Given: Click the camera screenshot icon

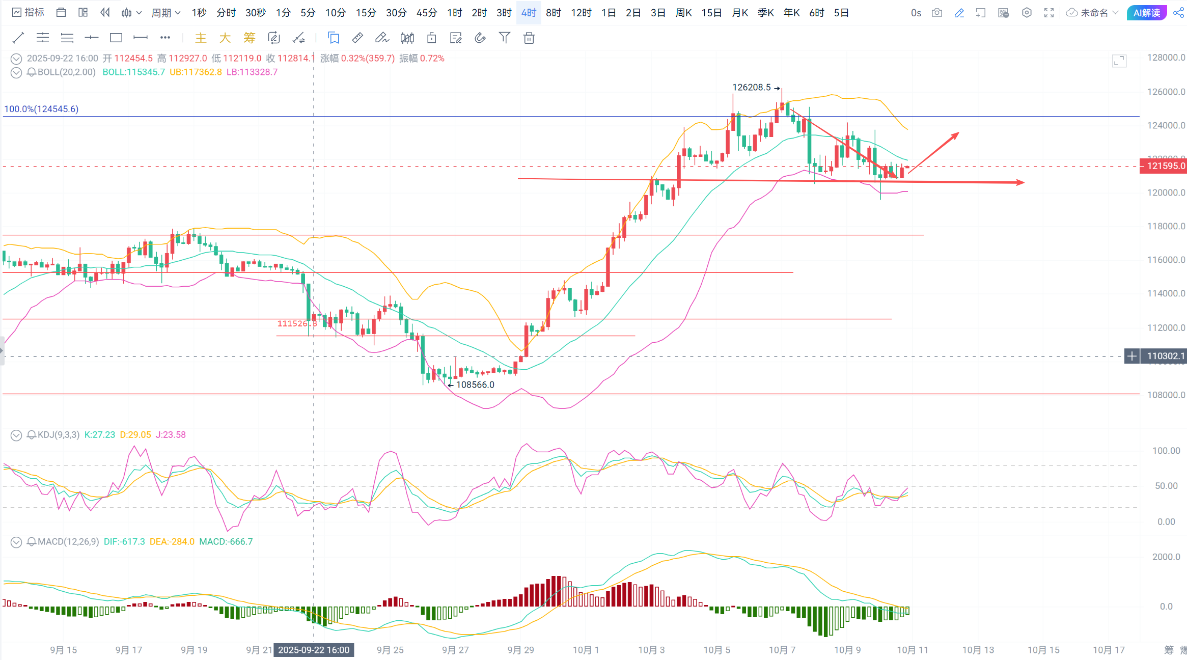Looking at the screenshot, I should [937, 13].
